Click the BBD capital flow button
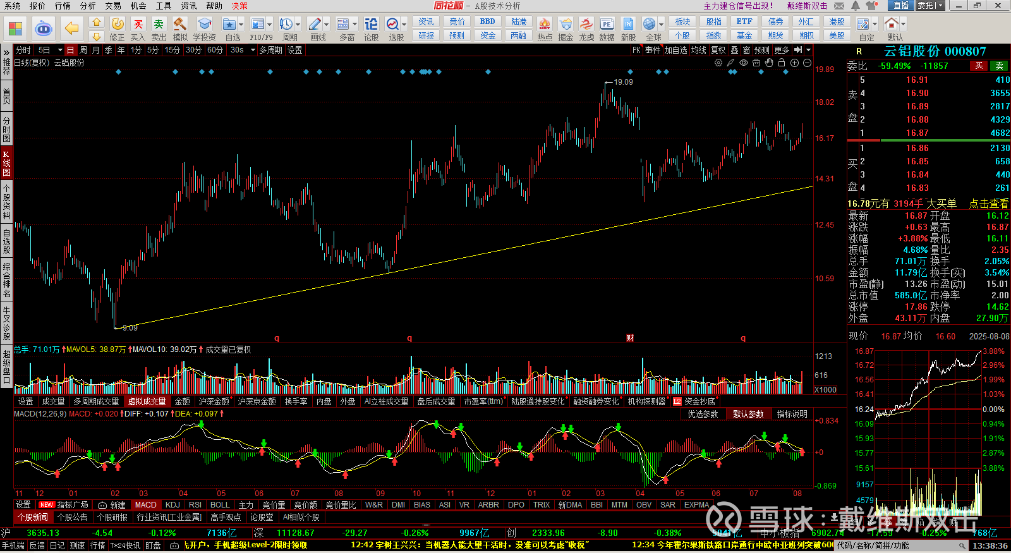 pos(488,21)
